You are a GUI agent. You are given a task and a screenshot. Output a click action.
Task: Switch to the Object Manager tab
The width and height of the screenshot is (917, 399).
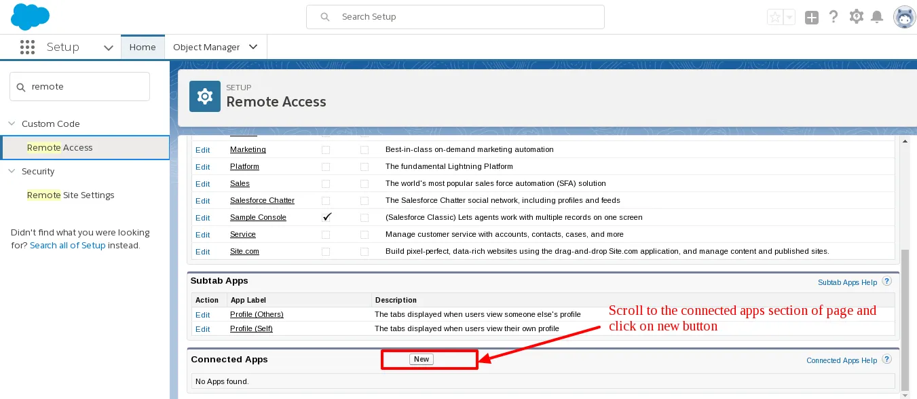(206, 47)
